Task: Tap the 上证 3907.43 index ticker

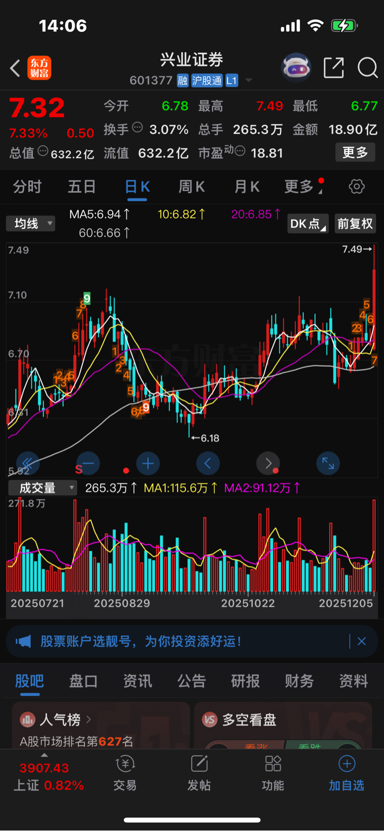Action: tap(48, 777)
